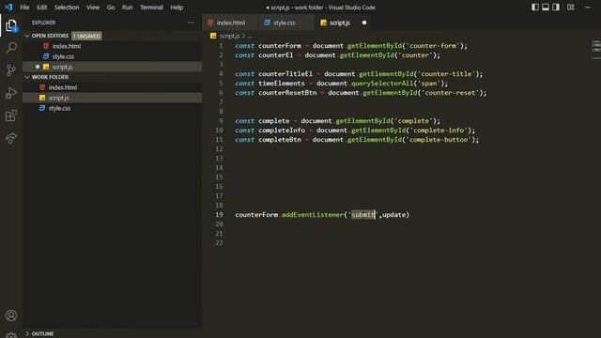The height and width of the screenshot is (338, 601).
Task: Open the Help menu
Action: 177,8
